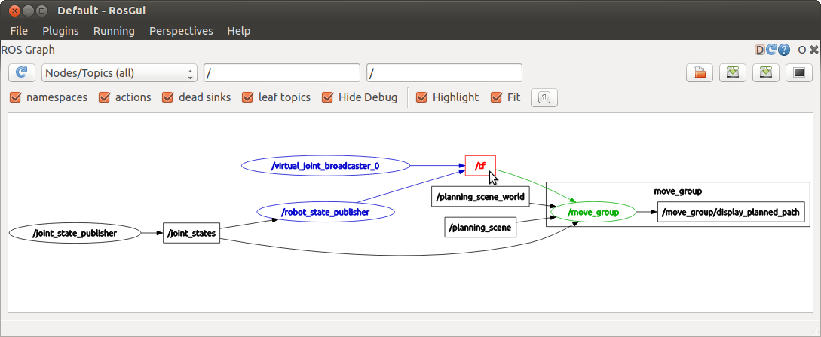Click the refresh ROS graph button
The height and width of the screenshot is (337, 821).
(x=21, y=72)
